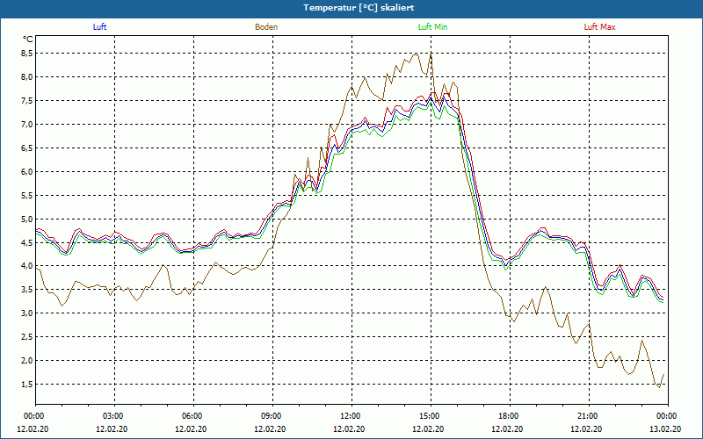Click the 12.02.20 date under 18:00
Image resolution: width=703 pixels, height=439 pixels.
click(x=507, y=429)
